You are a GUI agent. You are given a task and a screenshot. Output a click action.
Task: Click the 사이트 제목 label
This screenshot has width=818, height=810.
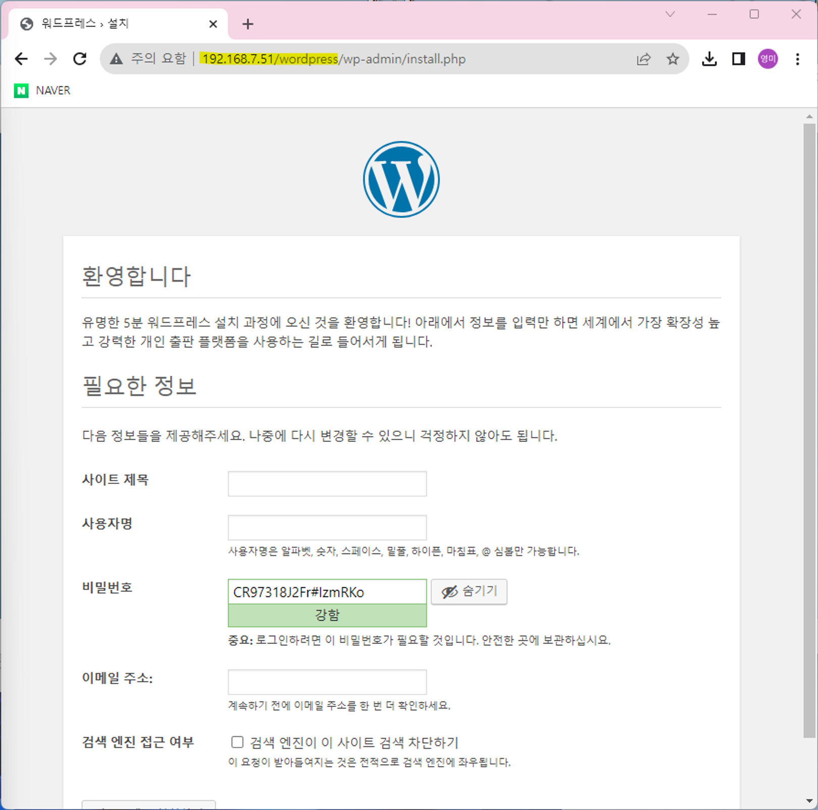click(115, 480)
